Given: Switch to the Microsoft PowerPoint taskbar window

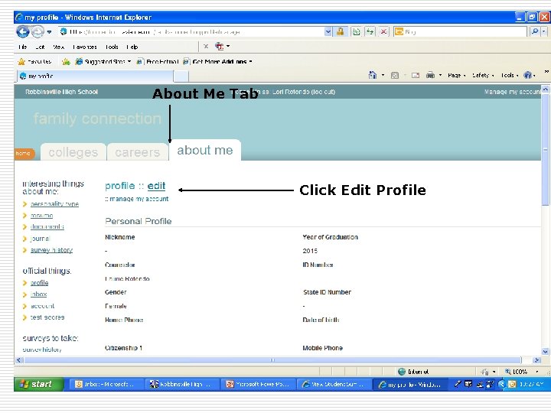Looking at the screenshot, I should click(x=258, y=385).
